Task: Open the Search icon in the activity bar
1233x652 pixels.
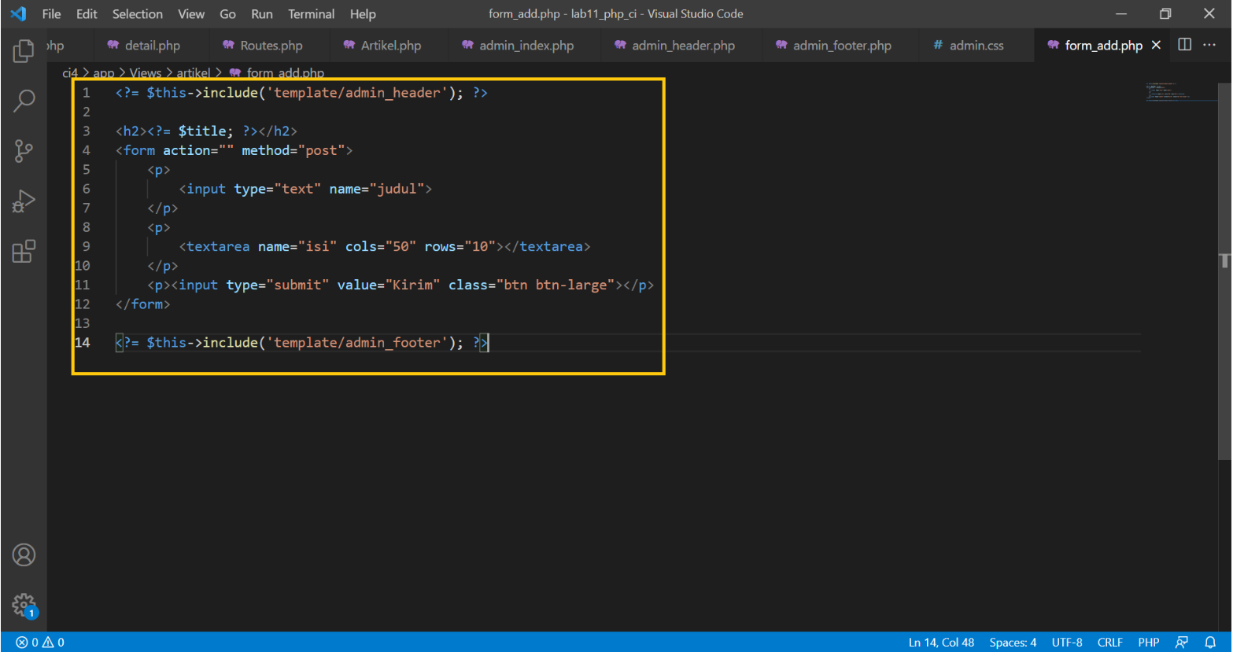Action: pyautogui.click(x=24, y=101)
